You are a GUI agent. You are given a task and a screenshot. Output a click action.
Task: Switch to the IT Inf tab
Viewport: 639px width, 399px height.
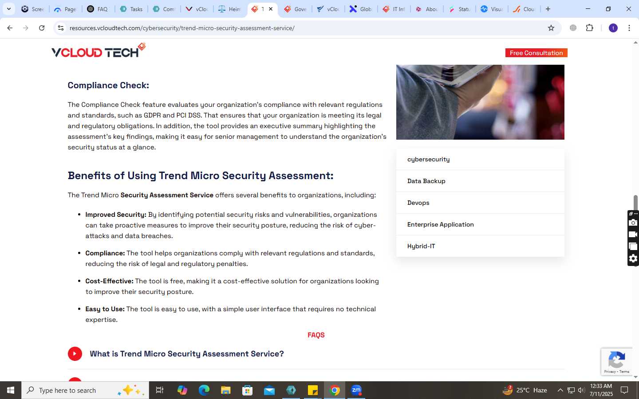tap(394, 9)
